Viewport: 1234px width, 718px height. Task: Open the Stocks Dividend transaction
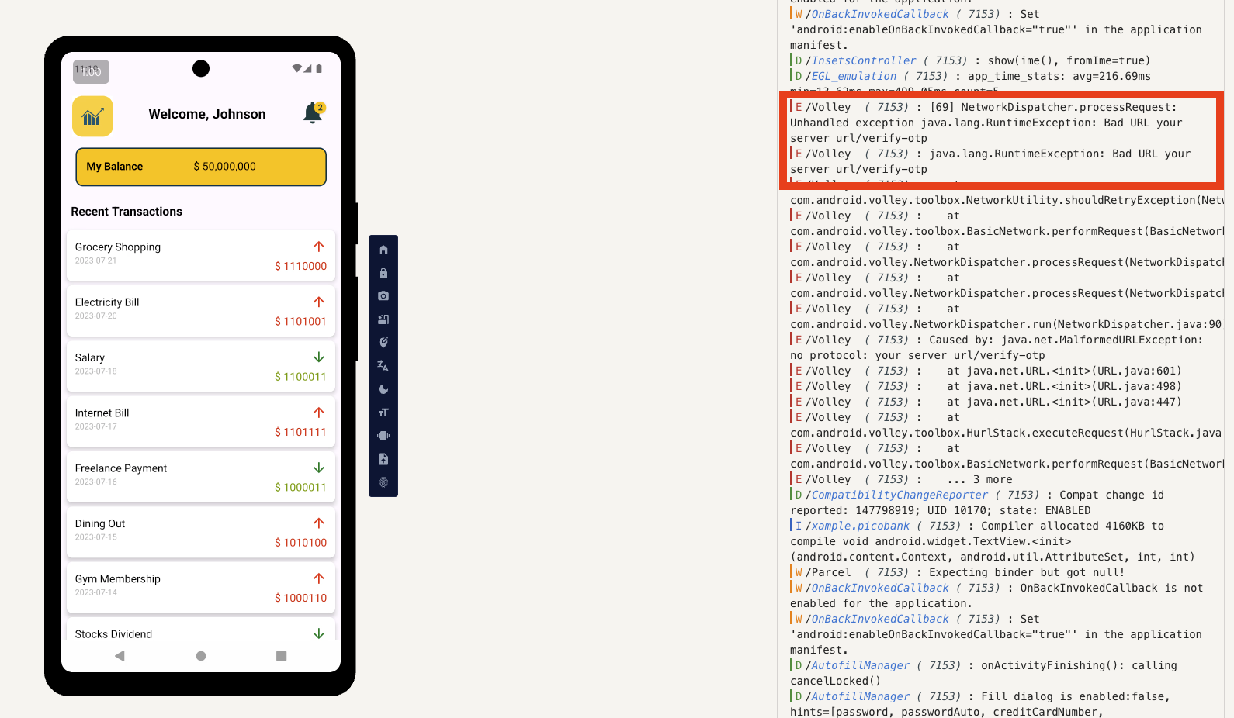click(x=201, y=630)
